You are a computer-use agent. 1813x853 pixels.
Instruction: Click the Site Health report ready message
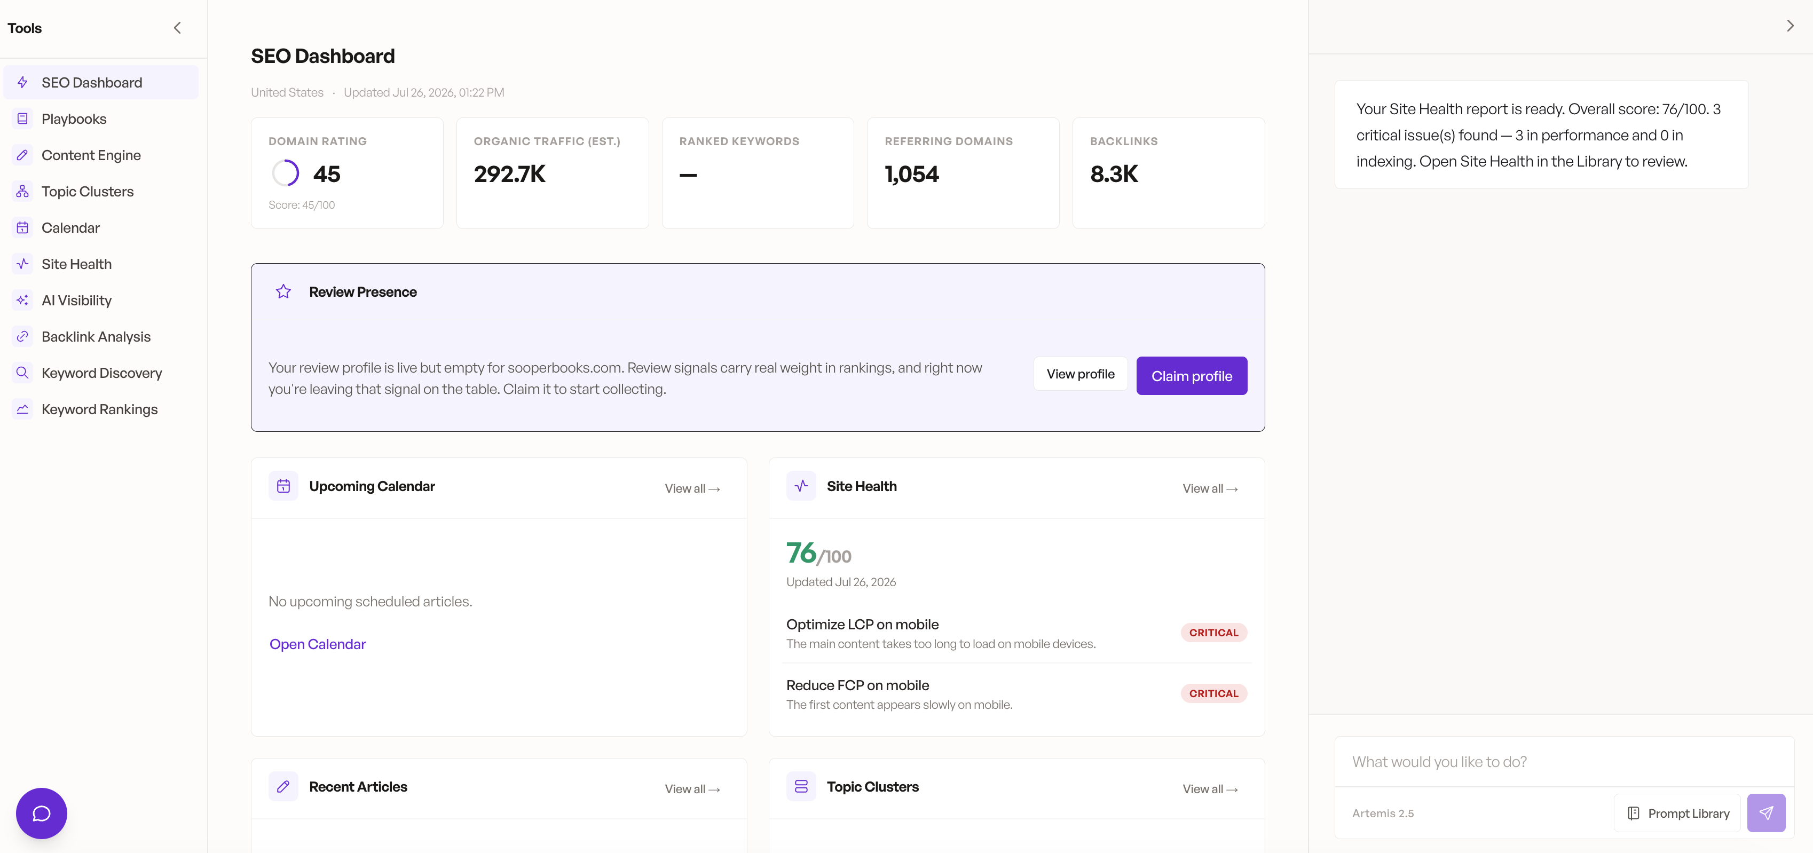tap(1541, 135)
